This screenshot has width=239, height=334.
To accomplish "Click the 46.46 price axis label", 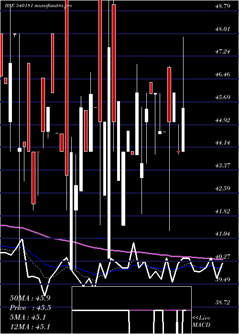I will (x=223, y=74).
